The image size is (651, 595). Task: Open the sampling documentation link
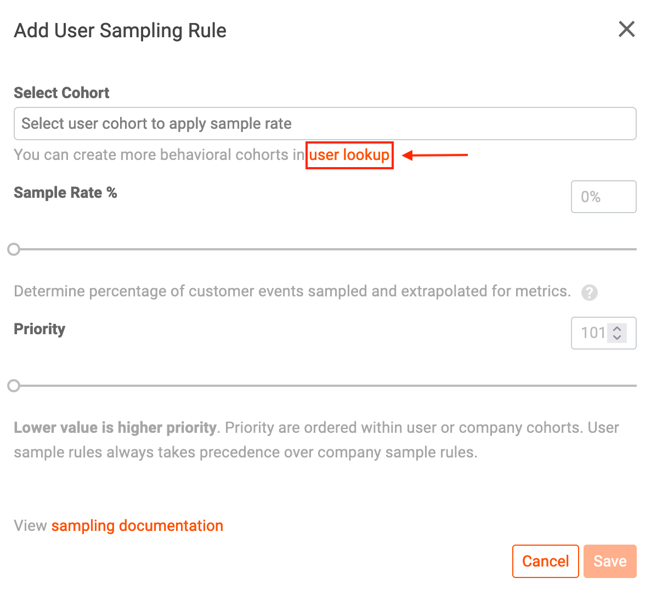(x=137, y=526)
